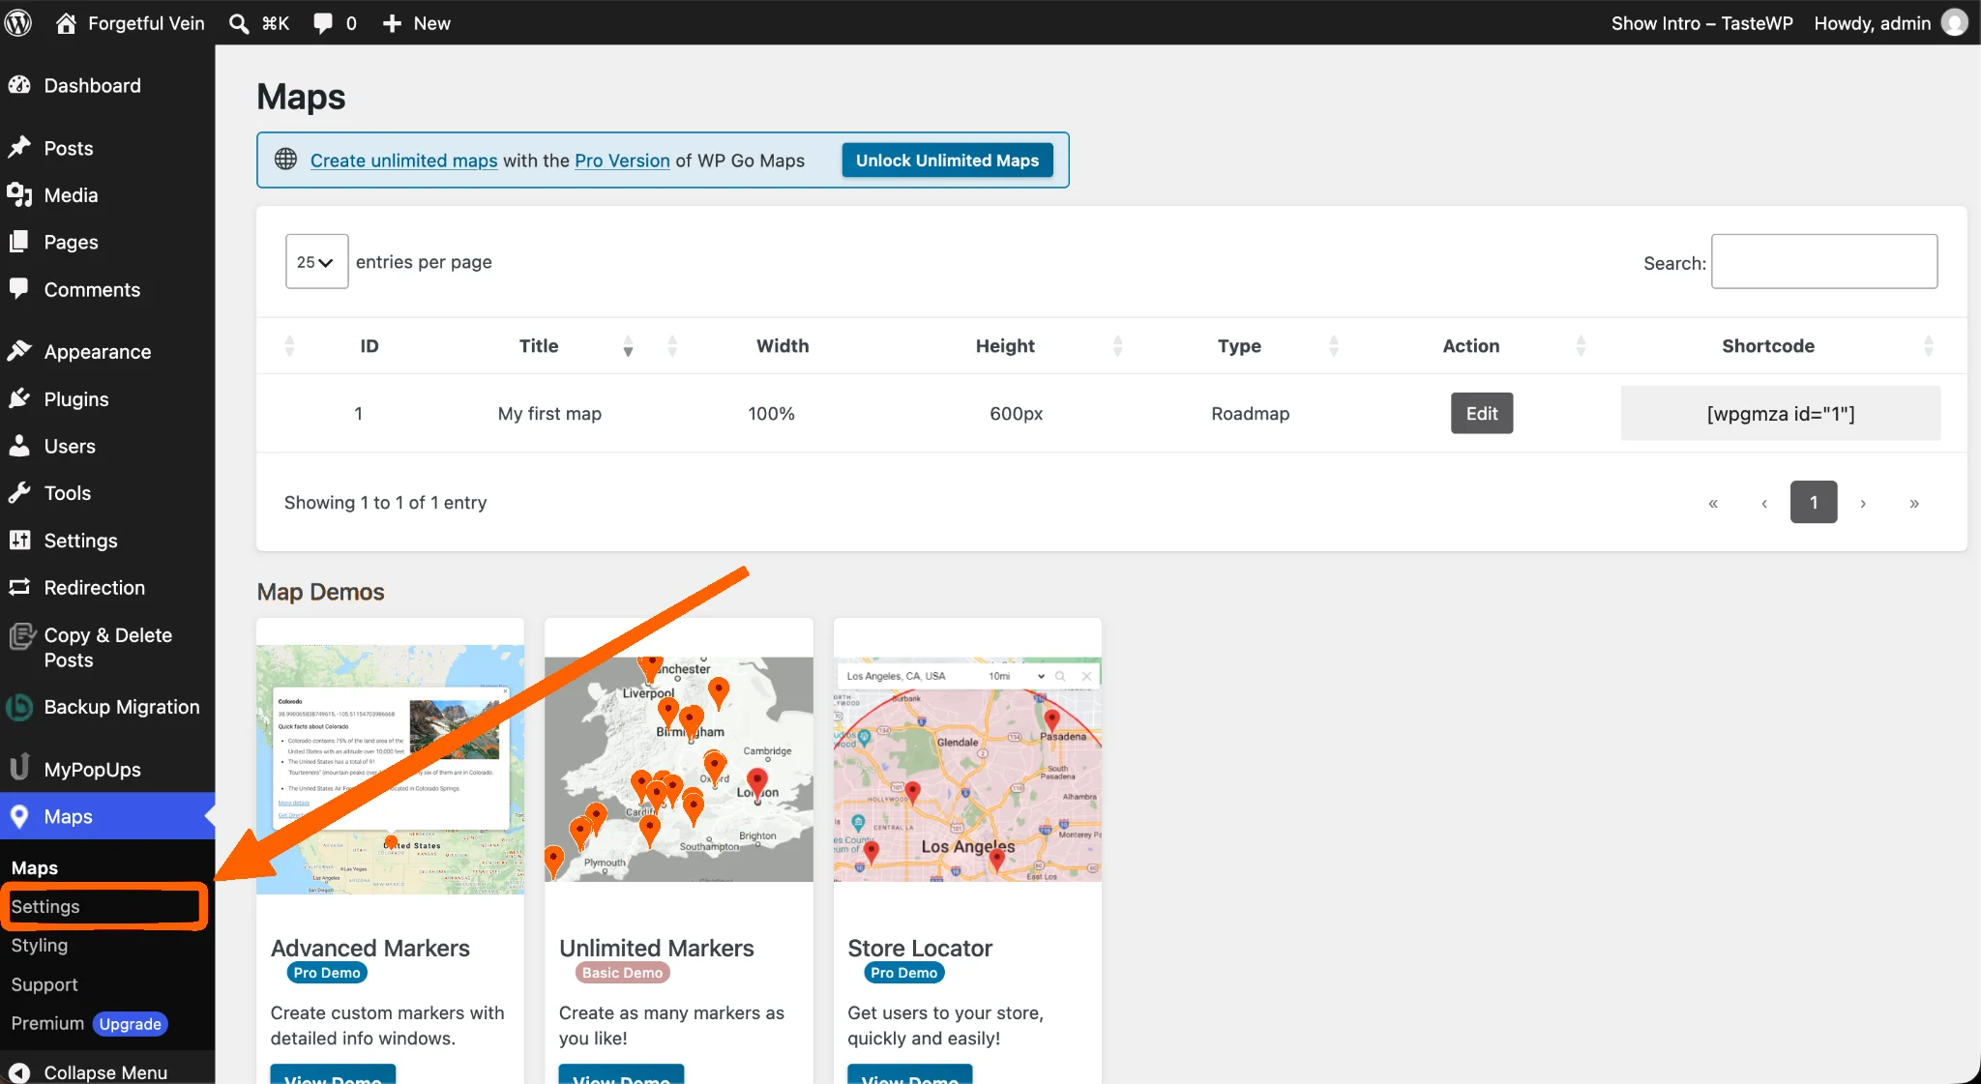Click the Backup Migration icon
This screenshot has height=1084, width=1981.
[19, 707]
